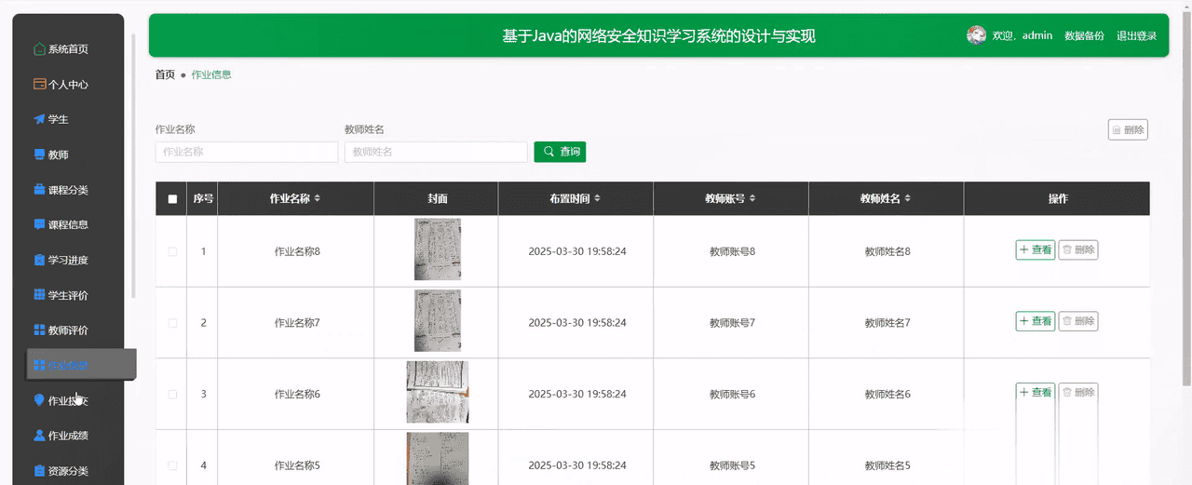Click the 布置时间 value in the 作业名称8 row
Screen dimensions: 1192x485
pyautogui.click(x=577, y=251)
